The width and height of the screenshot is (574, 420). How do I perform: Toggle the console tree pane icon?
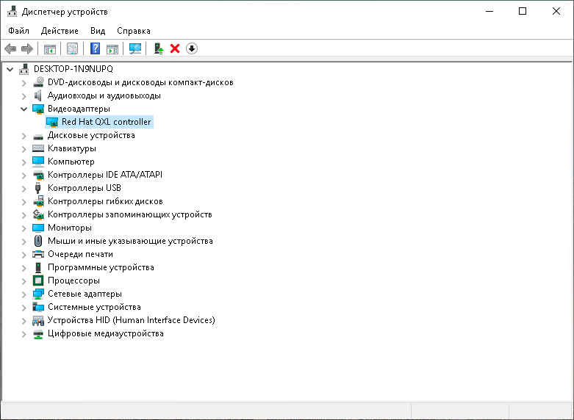[x=50, y=48]
